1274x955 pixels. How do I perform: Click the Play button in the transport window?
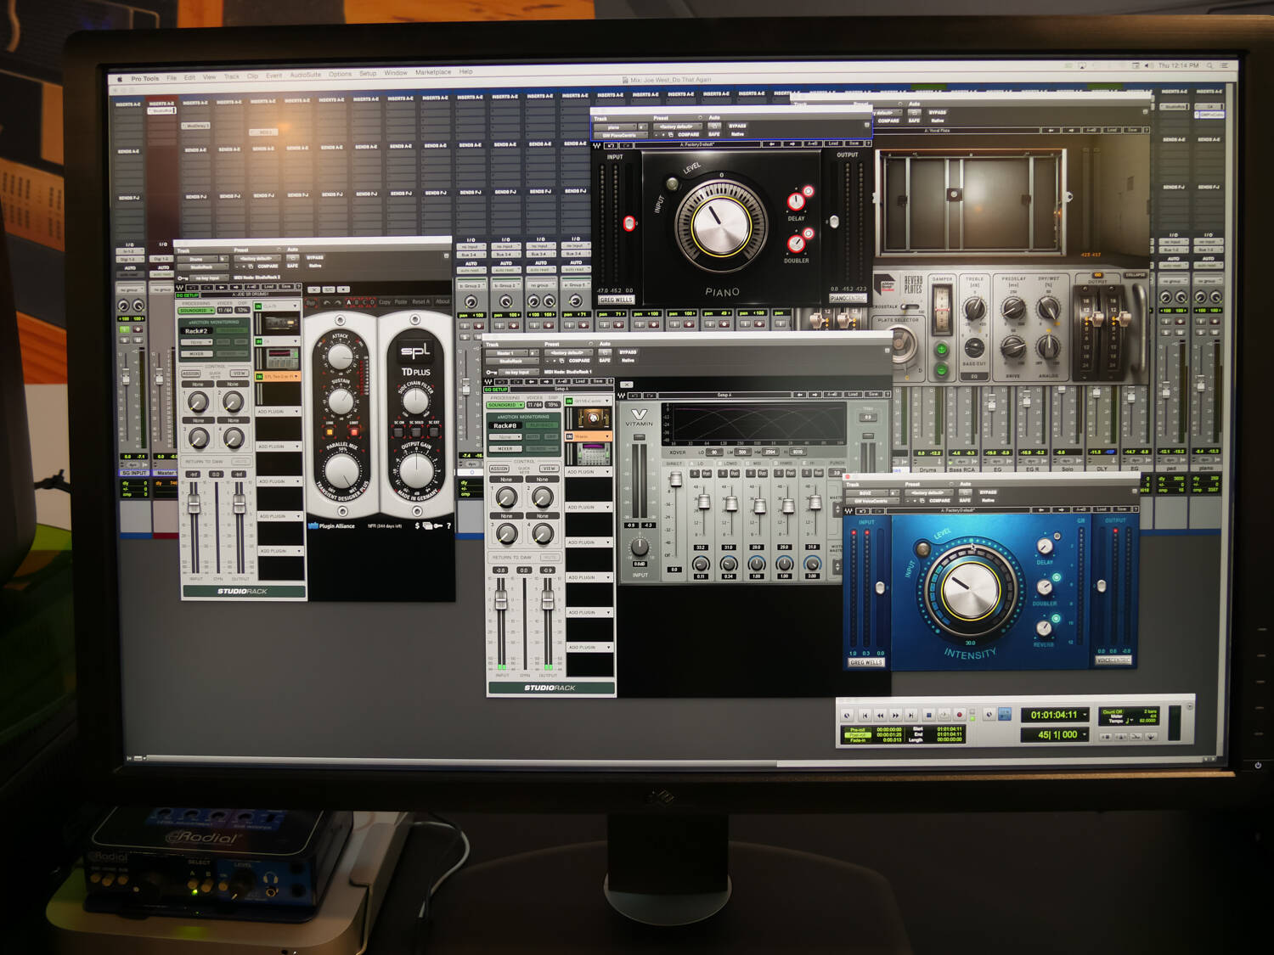pos(944,715)
